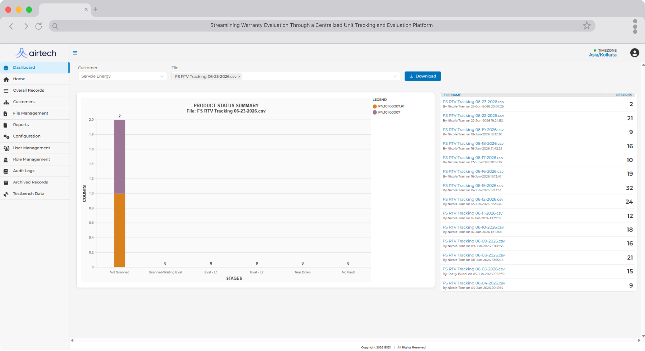
Task: Click the browser bookmark star icon
Action: tap(587, 25)
